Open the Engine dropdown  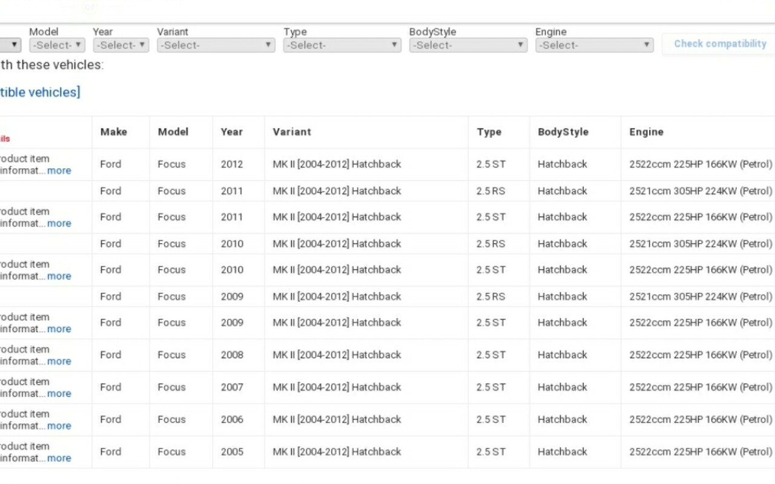595,45
